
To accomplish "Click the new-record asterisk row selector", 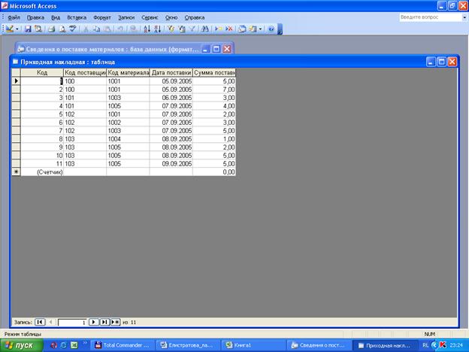I will (16, 171).
